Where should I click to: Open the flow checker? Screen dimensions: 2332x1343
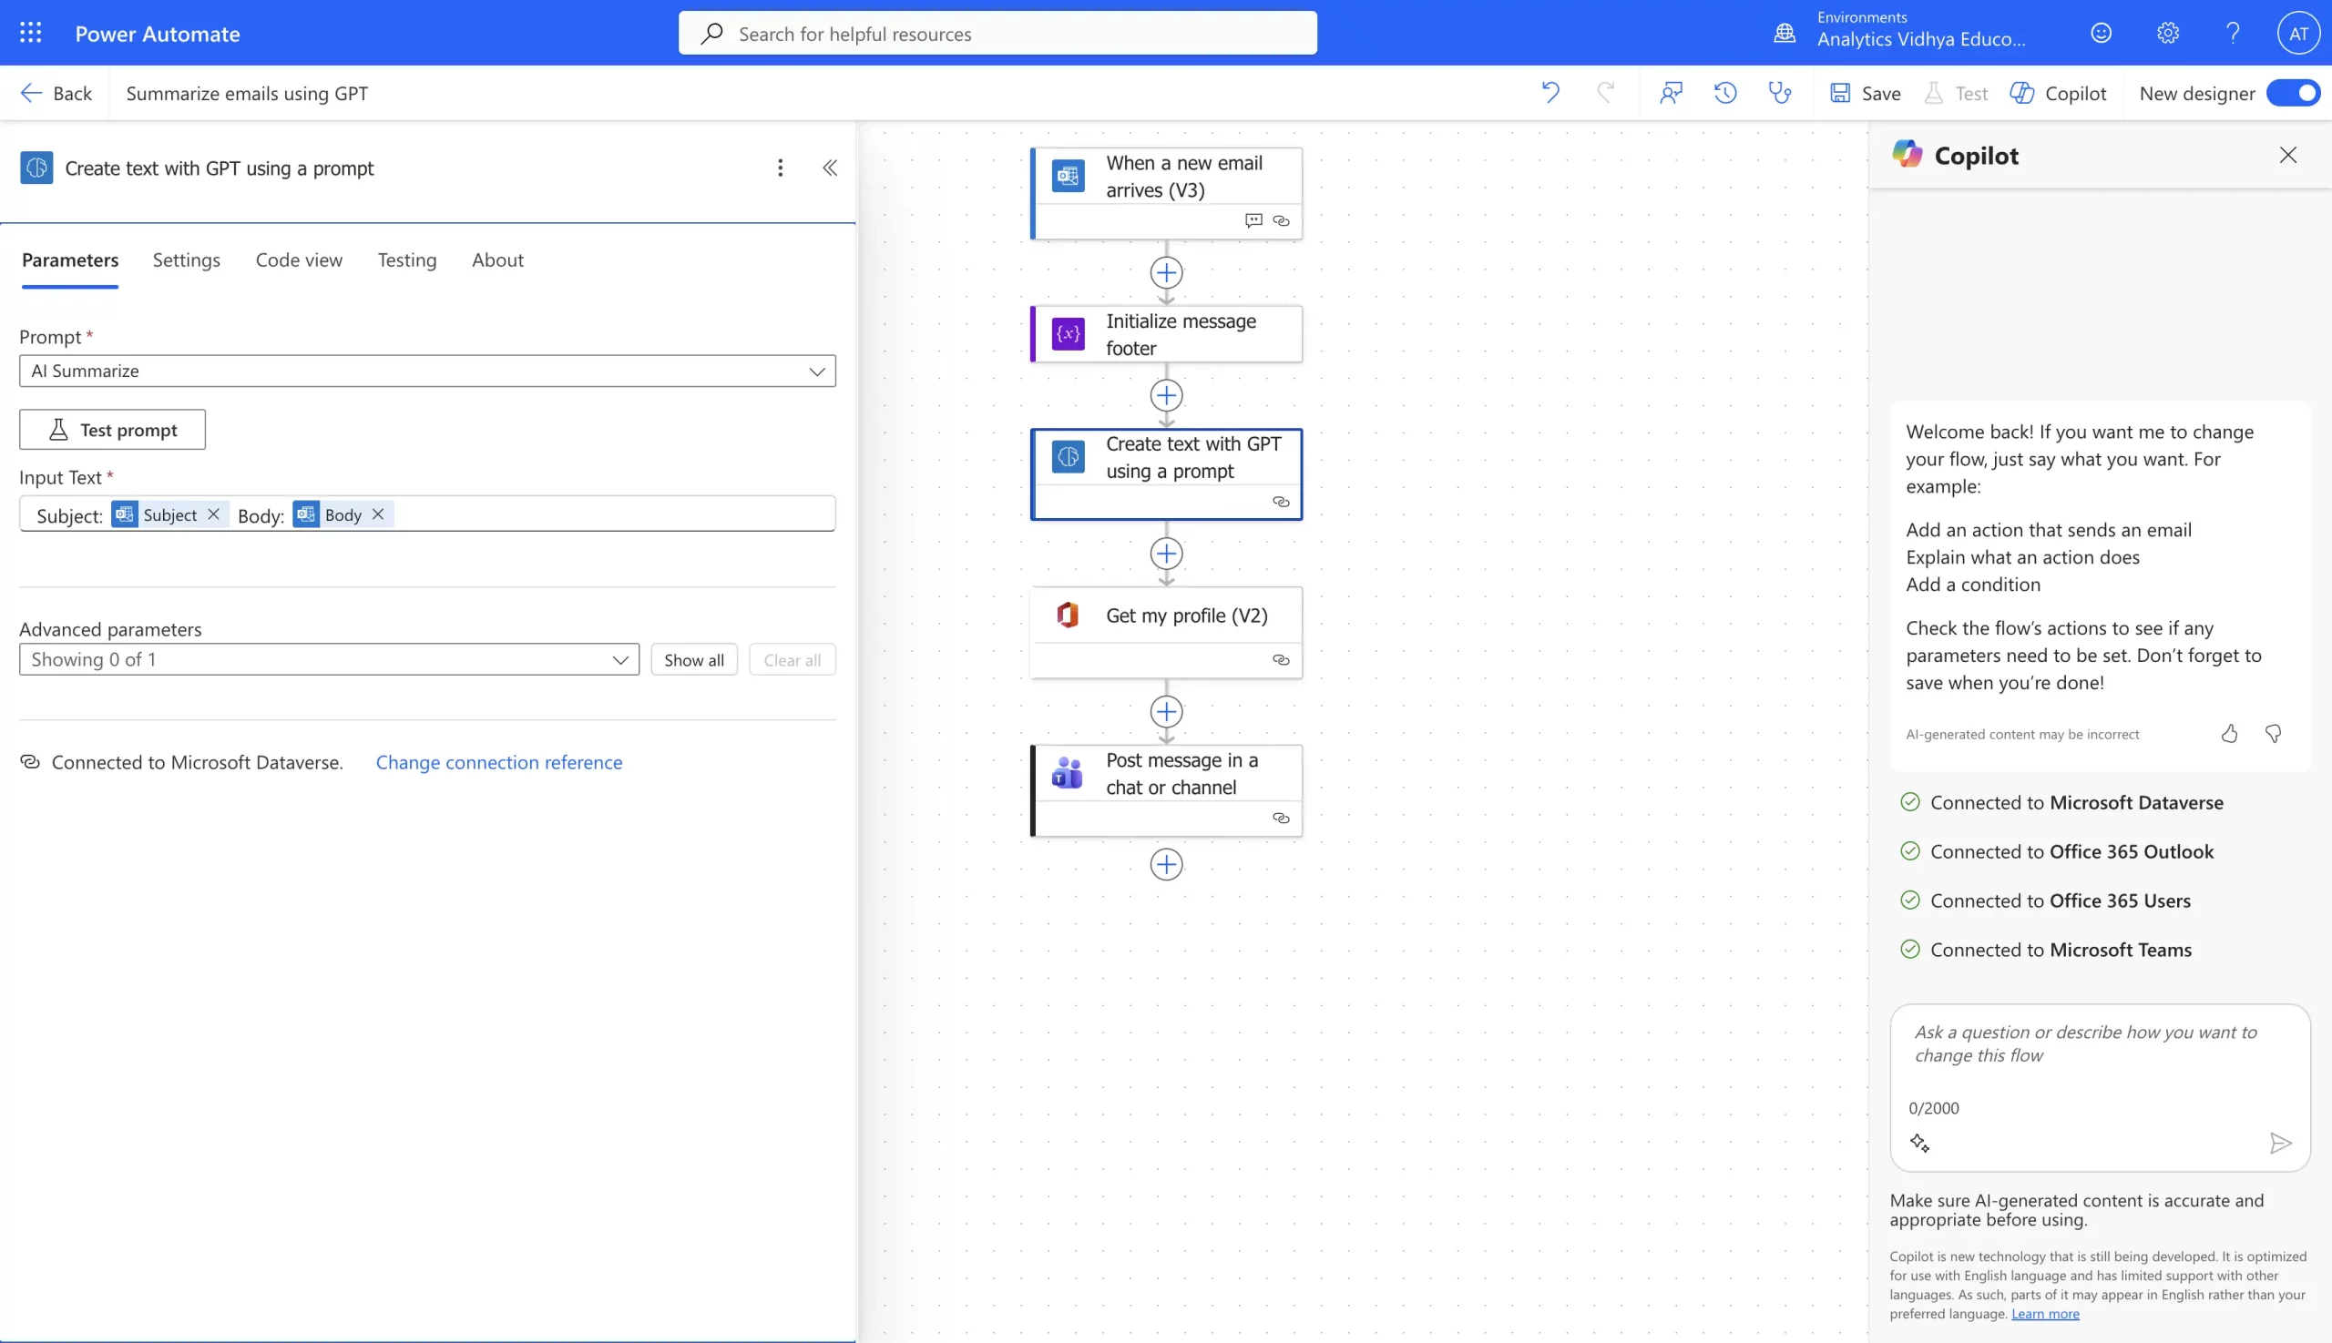pyautogui.click(x=1778, y=92)
